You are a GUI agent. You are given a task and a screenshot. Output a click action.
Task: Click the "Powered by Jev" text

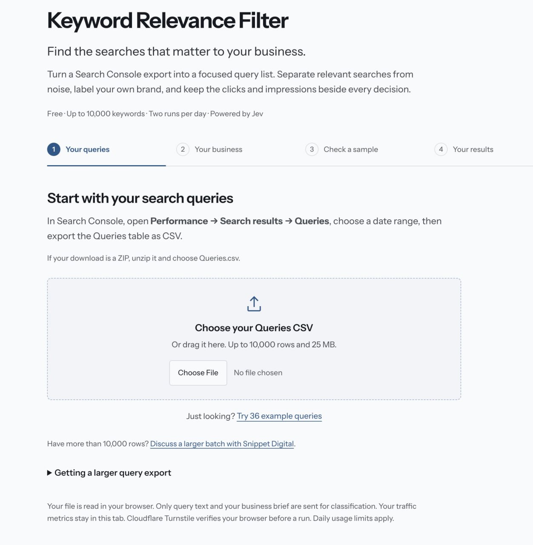(x=237, y=114)
